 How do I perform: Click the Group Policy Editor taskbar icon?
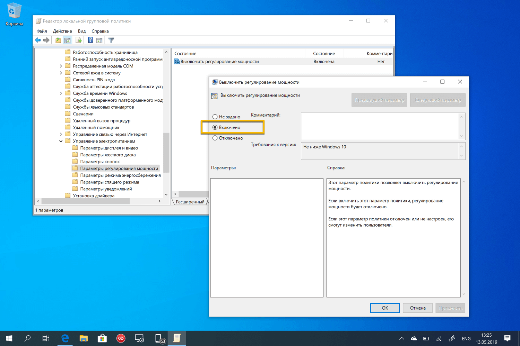pos(177,338)
